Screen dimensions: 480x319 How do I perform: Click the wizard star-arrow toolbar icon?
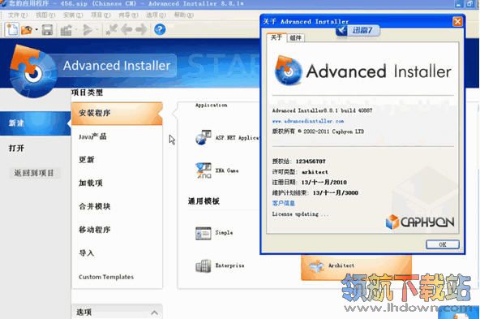coord(111,30)
